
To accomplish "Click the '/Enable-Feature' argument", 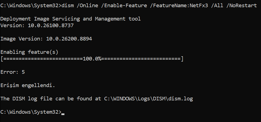I will click(x=124, y=6).
